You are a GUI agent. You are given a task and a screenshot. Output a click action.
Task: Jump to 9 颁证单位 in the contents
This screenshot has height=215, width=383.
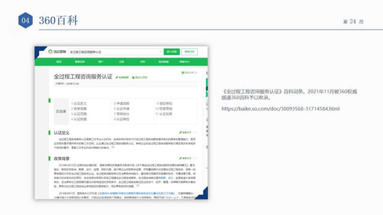click(164, 104)
